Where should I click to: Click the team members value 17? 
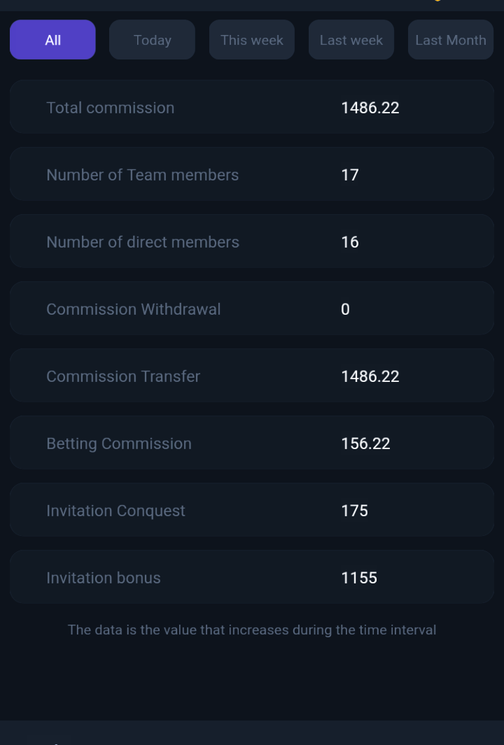350,175
